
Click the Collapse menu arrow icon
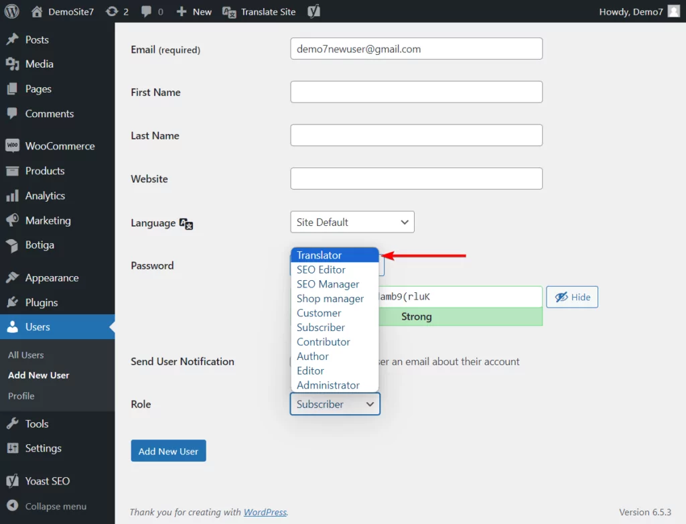[x=12, y=506]
